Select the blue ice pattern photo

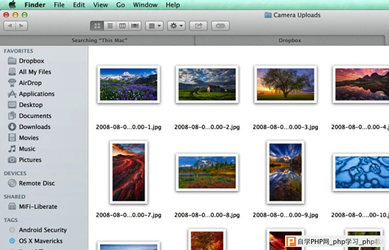(361, 172)
